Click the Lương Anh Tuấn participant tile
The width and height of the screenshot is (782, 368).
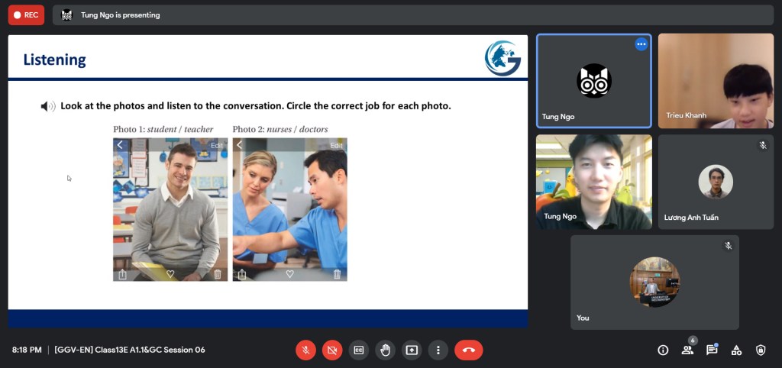(716, 182)
